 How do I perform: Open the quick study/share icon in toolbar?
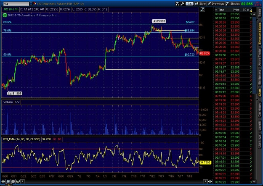pyautogui.click(x=178, y=4)
